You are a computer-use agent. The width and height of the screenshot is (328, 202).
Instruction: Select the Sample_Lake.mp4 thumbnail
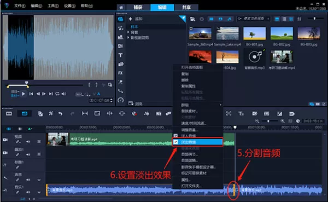pyautogui.click(x=227, y=33)
